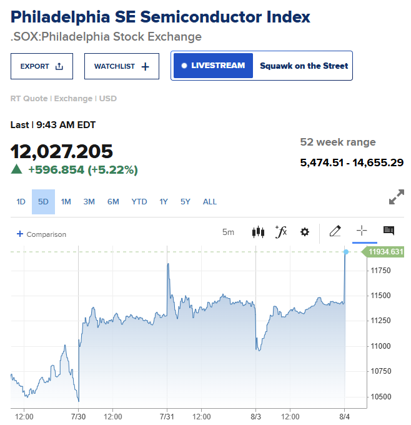This screenshot has width=411, height=425.
Task: Click the upload icon in the Export button
Action: point(59,66)
